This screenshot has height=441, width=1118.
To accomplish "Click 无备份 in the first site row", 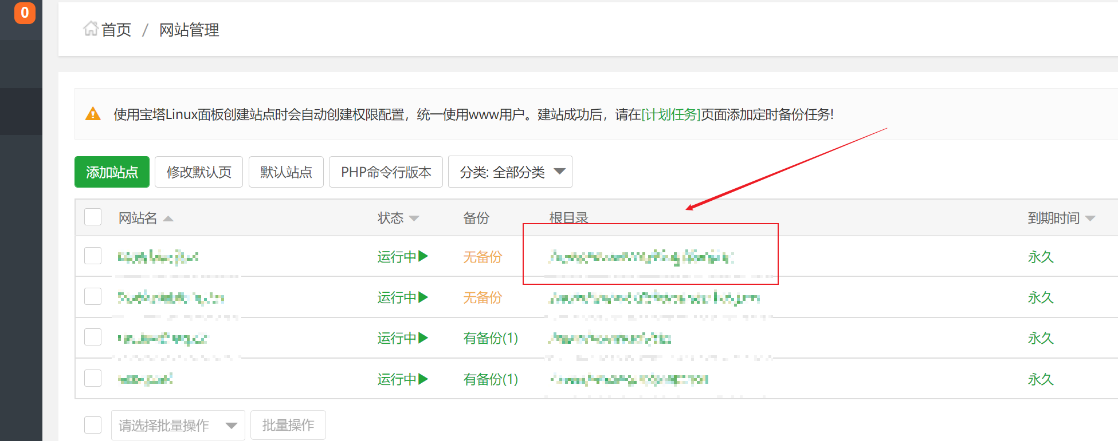I will click(482, 257).
